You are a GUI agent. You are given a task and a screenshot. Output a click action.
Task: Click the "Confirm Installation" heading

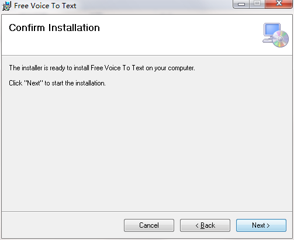click(54, 28)
